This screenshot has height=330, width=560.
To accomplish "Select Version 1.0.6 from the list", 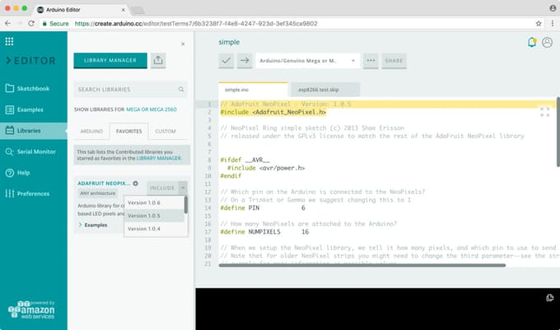I will 144,202.
